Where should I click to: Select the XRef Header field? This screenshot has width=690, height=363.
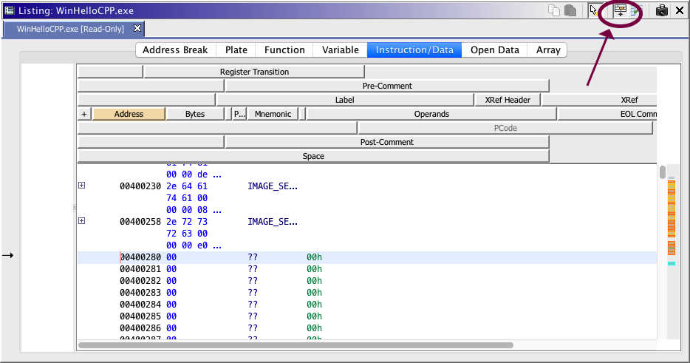pos(508,100)
